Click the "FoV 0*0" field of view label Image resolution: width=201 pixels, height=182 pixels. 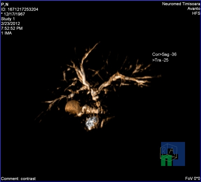[193, 178]
